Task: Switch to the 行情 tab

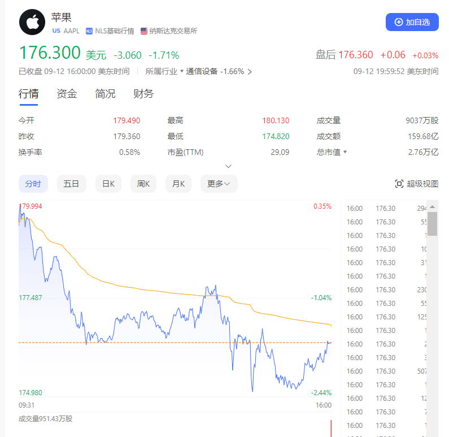Action: pos(28,94)
